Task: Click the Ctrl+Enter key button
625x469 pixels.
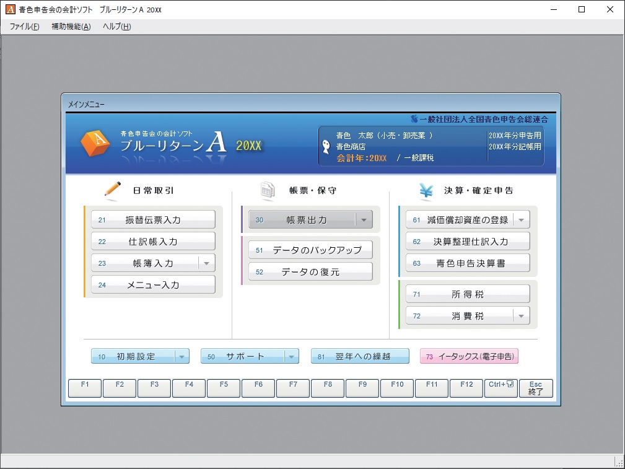Action: 501,388
